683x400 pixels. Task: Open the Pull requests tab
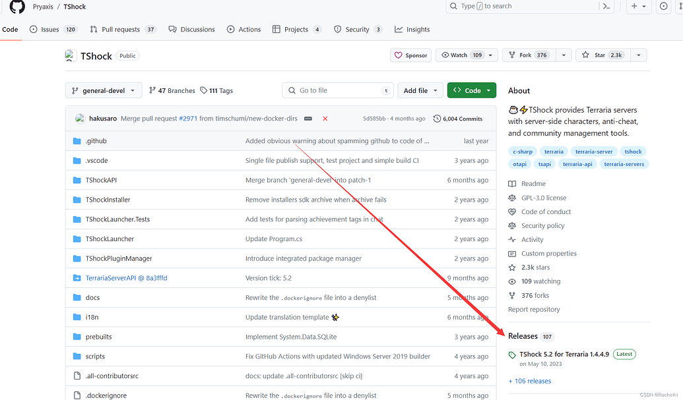(x=123, y=30)
